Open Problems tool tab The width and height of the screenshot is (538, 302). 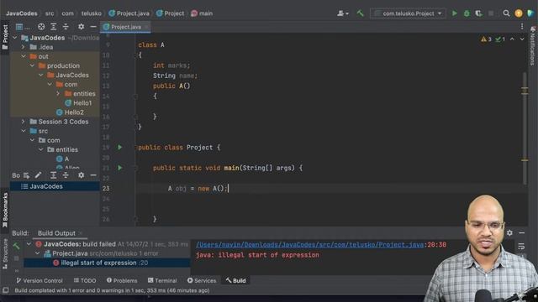[x=122, y=280]
